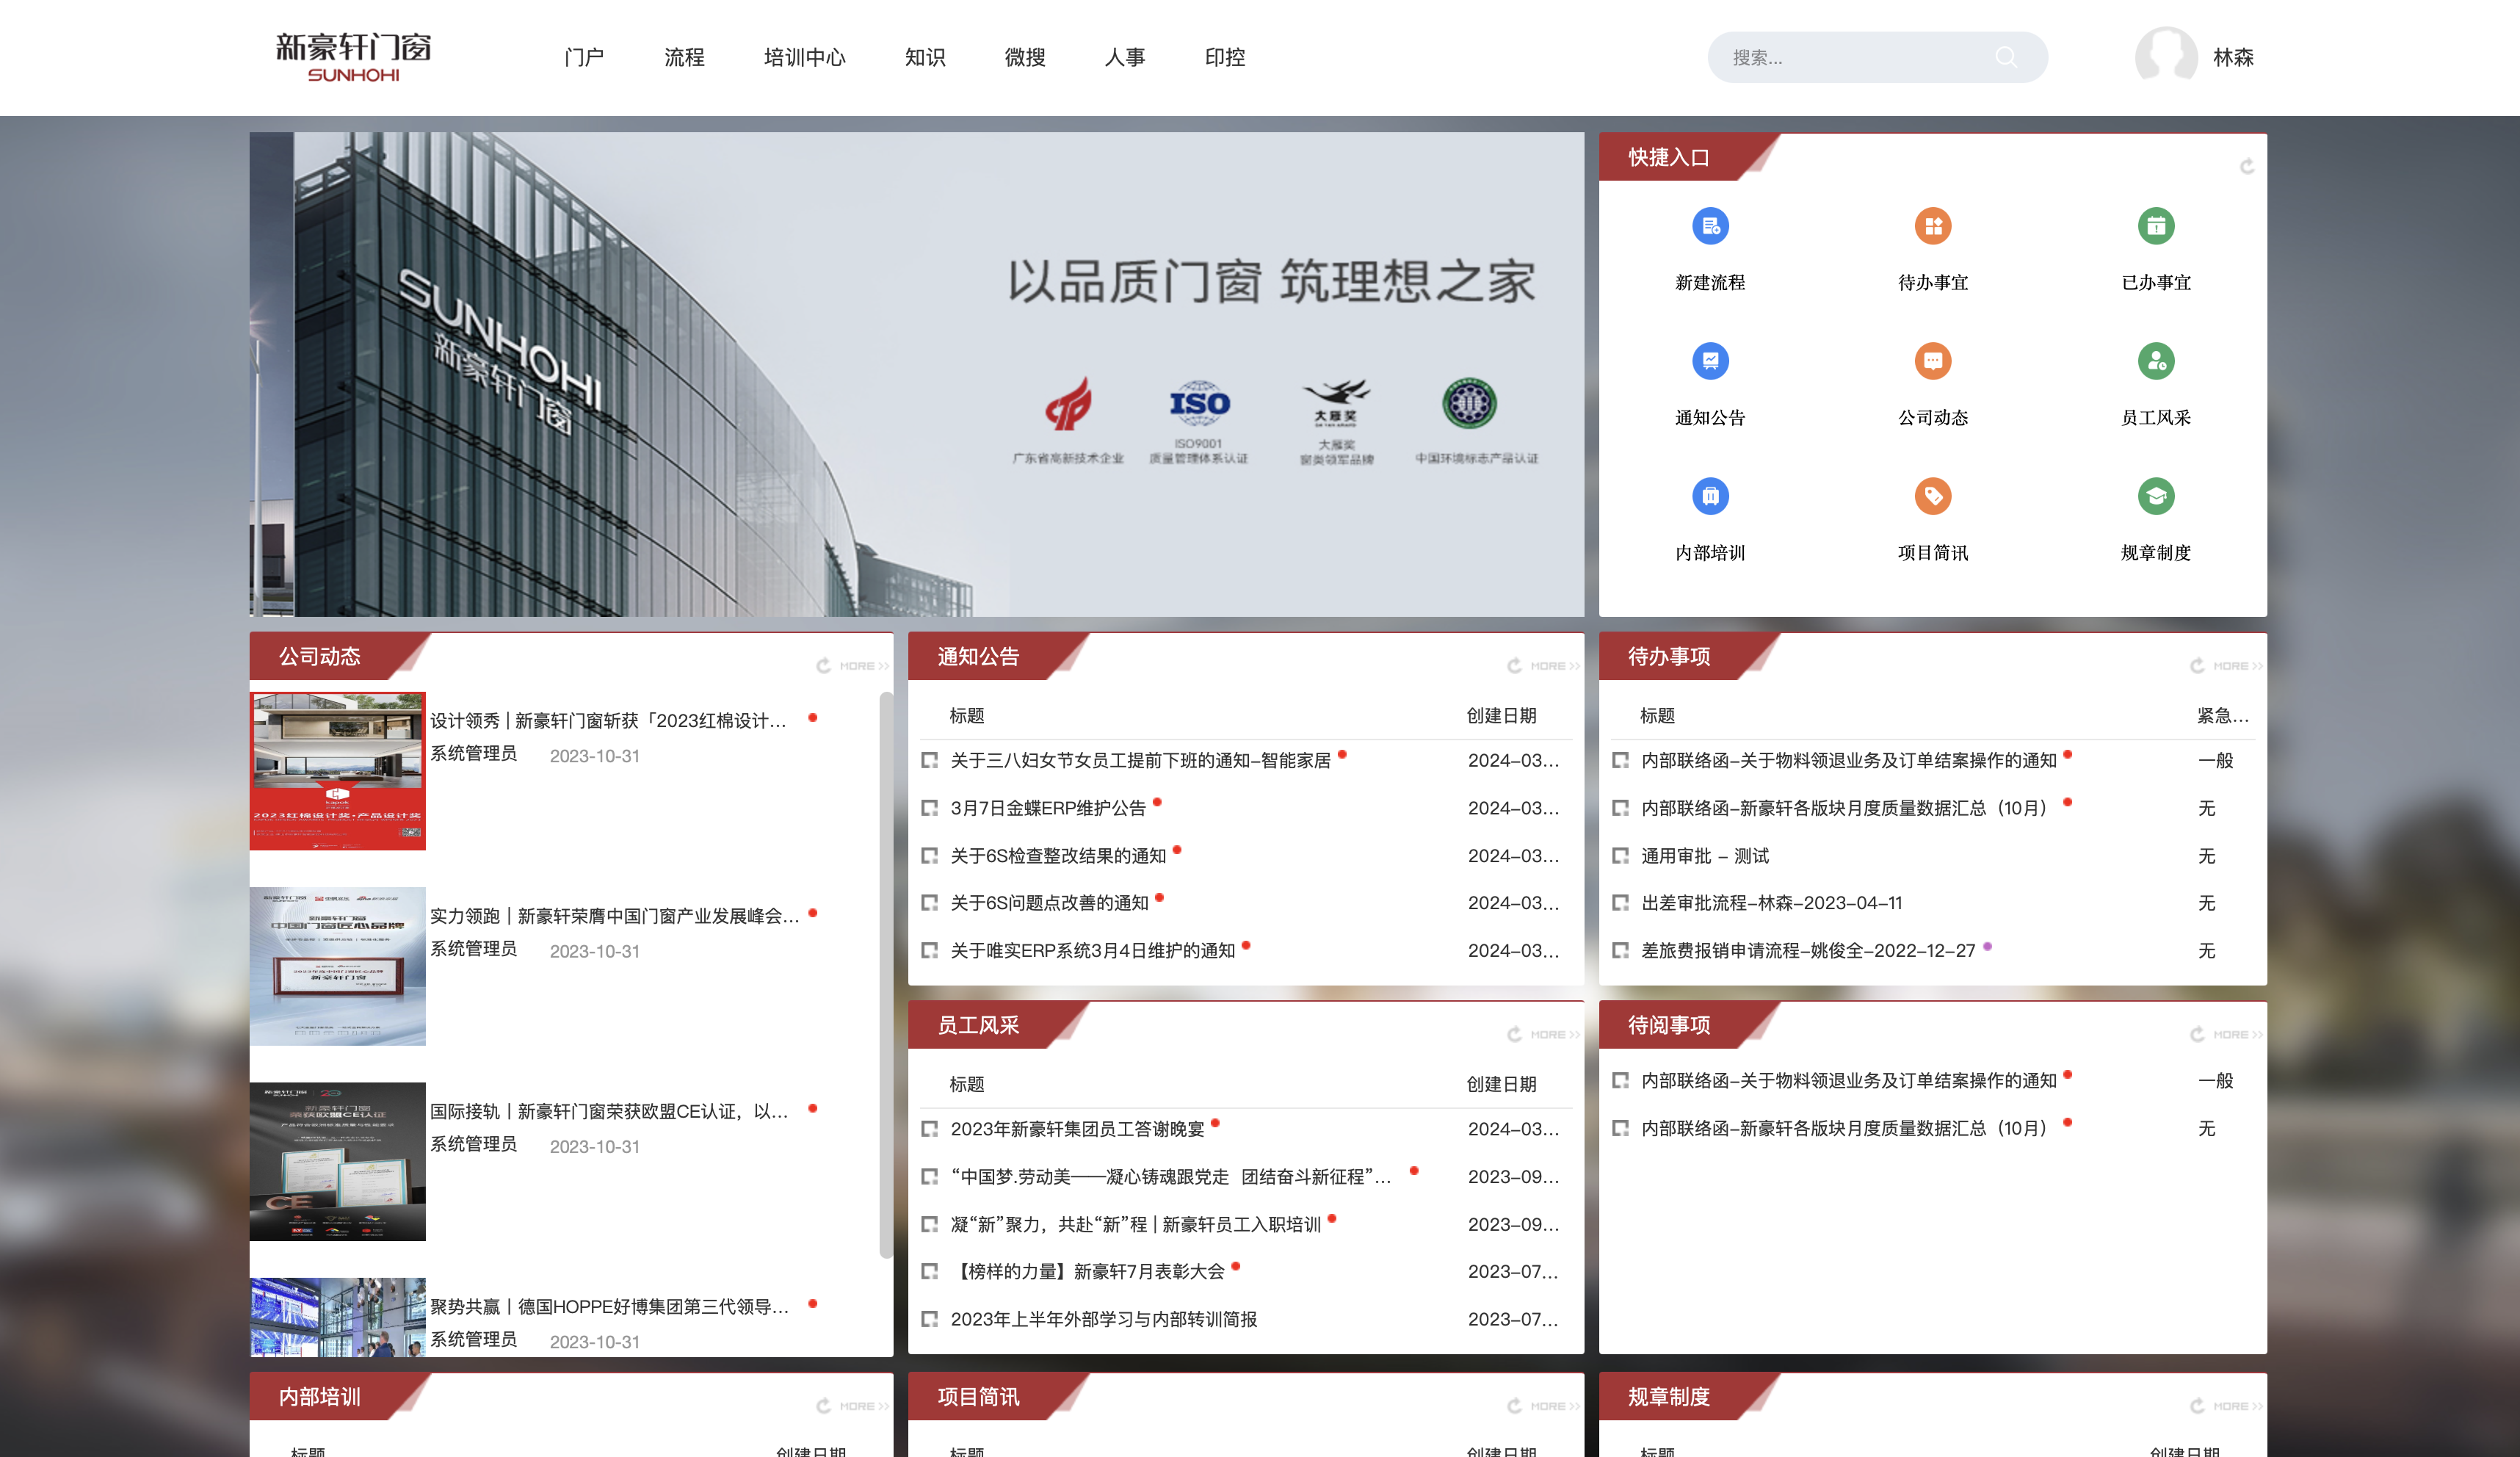Click the icon box before 3月7日金蝶ERP维护公告
Screen dimensions: 2520x1457
pyautogui.click(x=929, y=808)
